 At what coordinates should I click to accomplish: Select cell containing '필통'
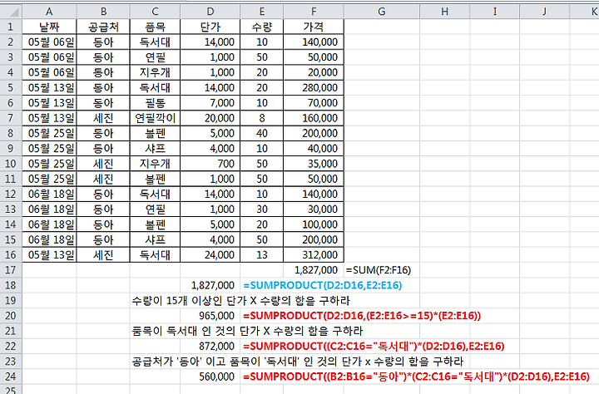(x=155, y=103)
